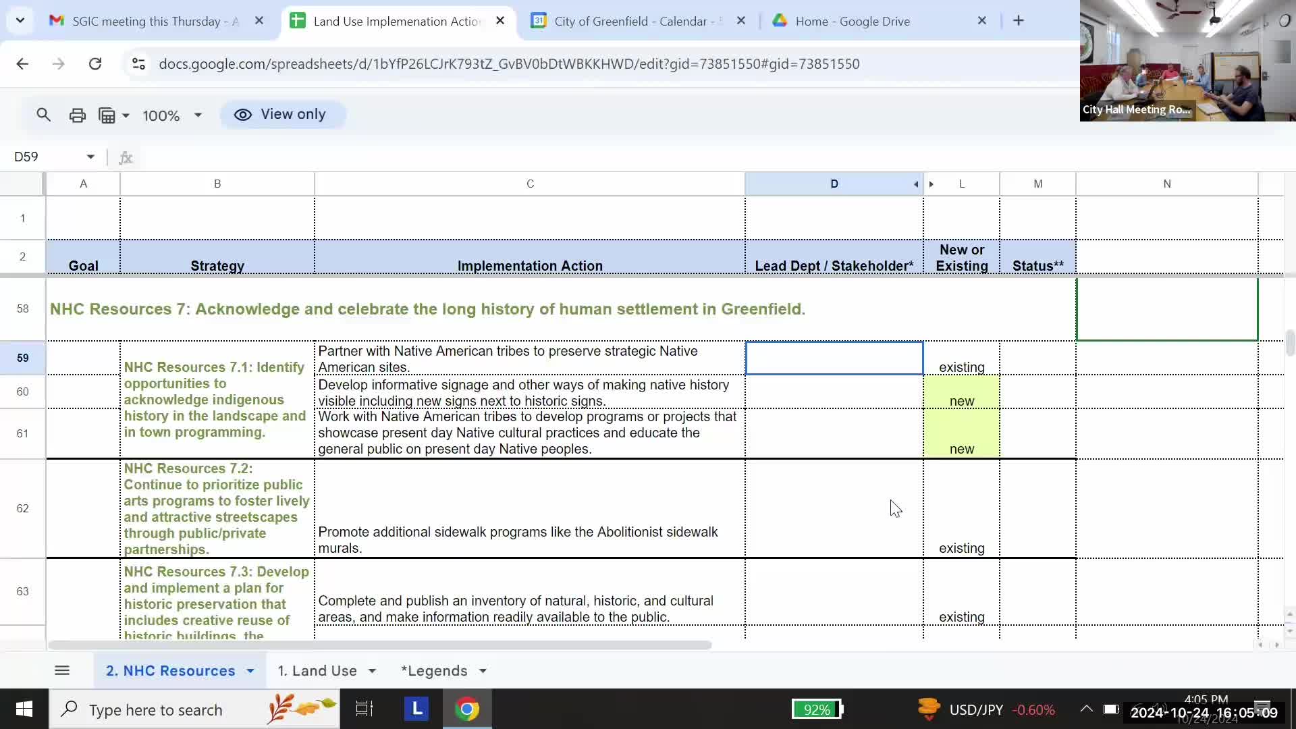The image size is (1296, 729).
Task: View site information icon
Action: (x=138, y=63)
